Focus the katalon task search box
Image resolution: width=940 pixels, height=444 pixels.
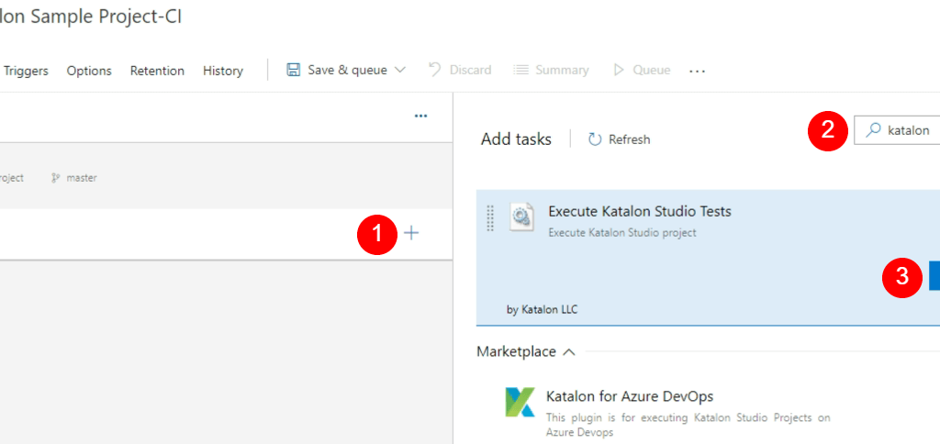897,130
